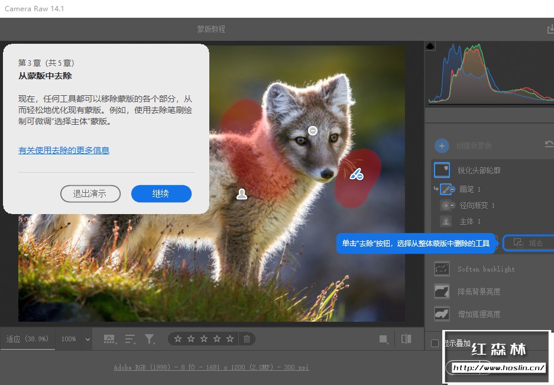
Task: Click the 从蒙版中去除 chapter heading
Action: tap(45, 76)
